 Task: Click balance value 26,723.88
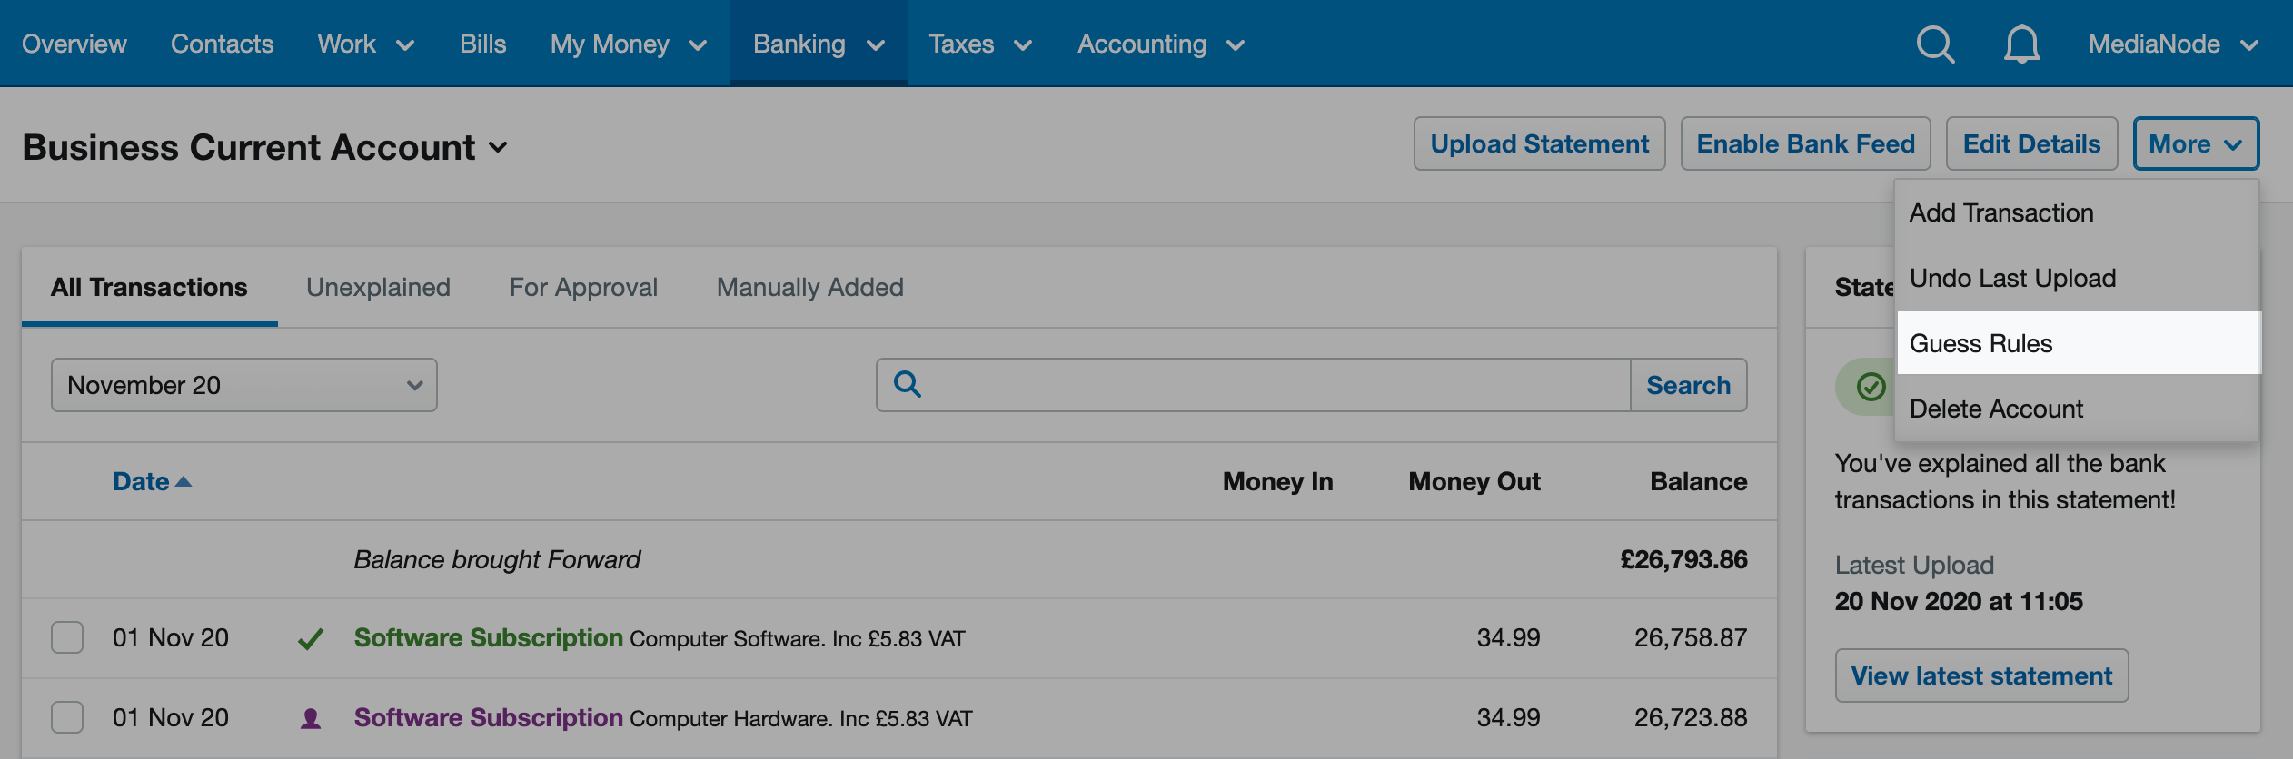point(1690,717)
